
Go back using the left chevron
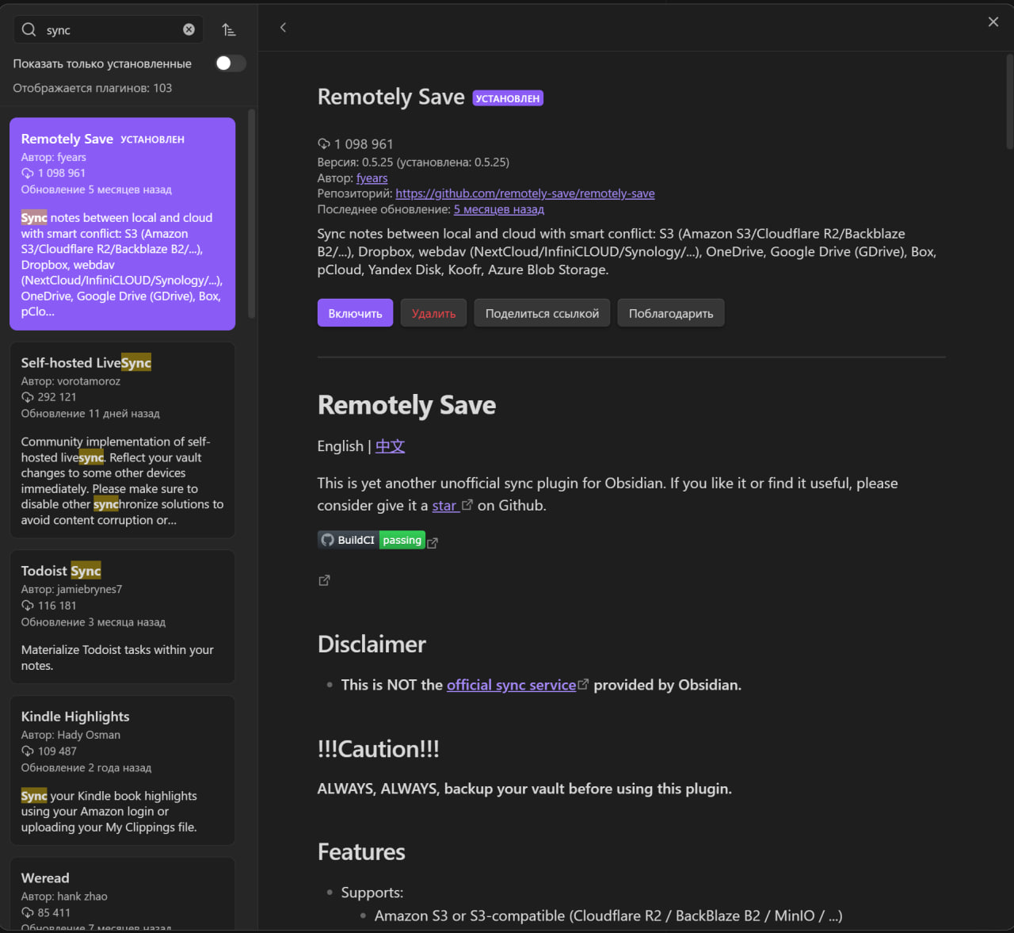(x=283, y=28)
